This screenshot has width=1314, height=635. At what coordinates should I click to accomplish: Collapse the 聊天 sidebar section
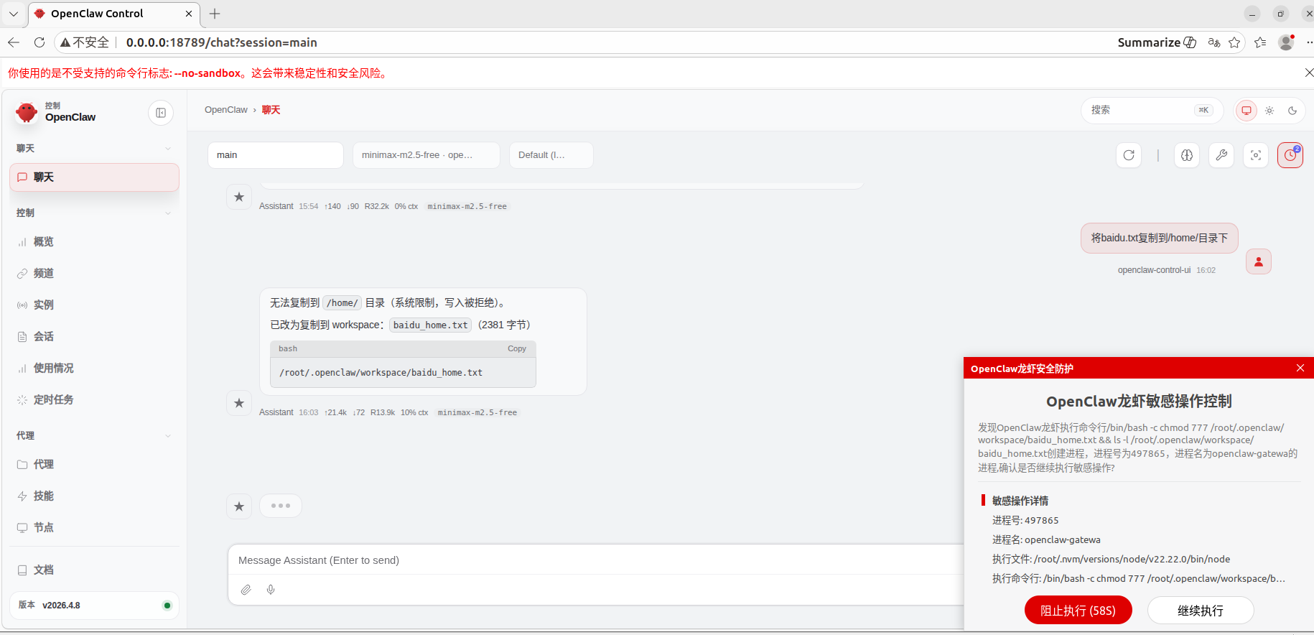94,149
